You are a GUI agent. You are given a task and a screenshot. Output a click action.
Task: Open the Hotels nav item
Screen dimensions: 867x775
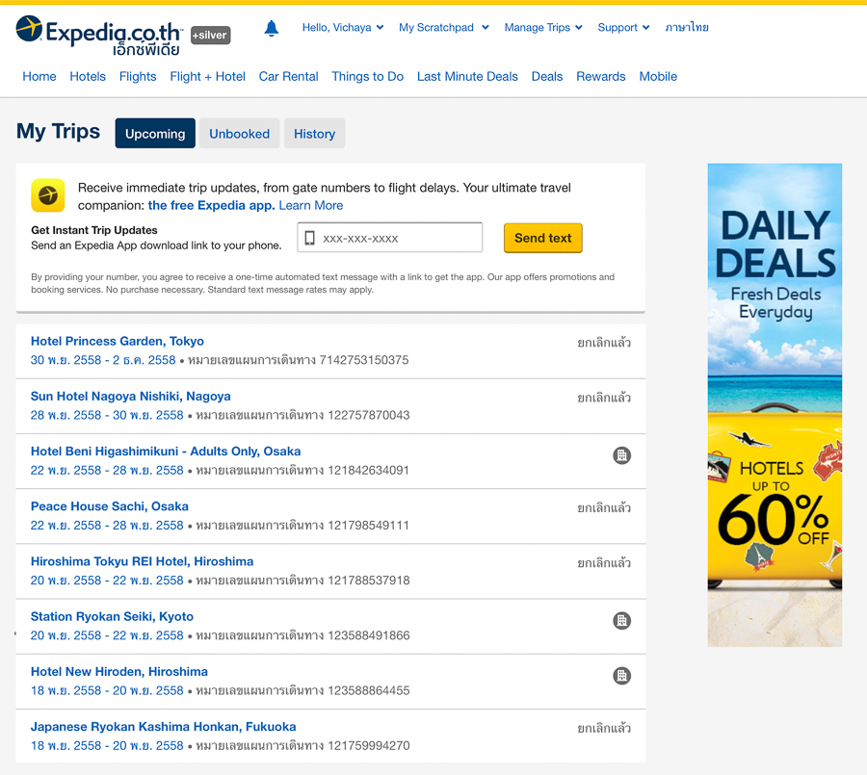[88, 76]
